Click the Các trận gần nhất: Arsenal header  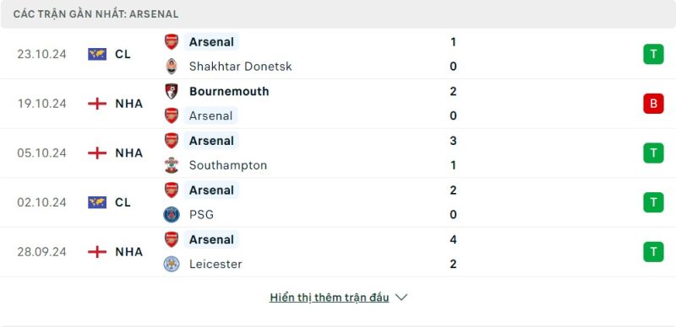(95, 14)
